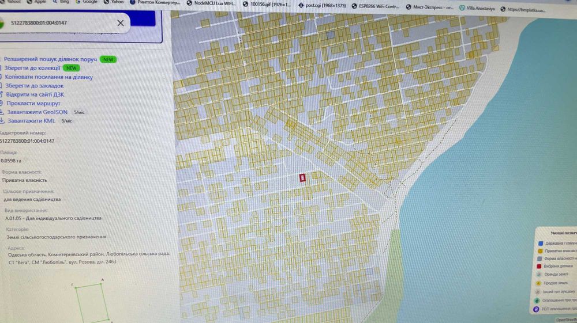Open 'Відкрити на сайті ДЗК' link
Screen dimensions: 577x323
[35, 94]
